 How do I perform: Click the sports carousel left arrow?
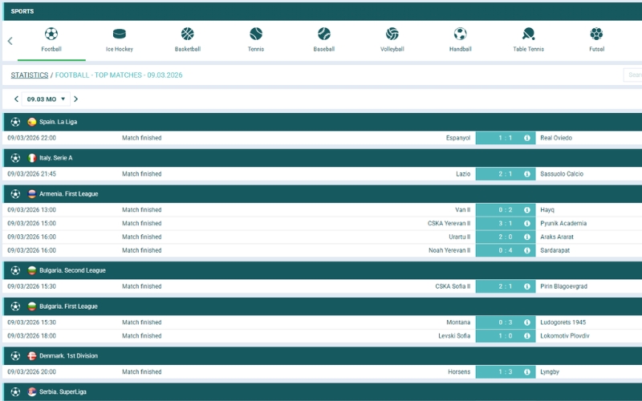click(x=10, y=41)
